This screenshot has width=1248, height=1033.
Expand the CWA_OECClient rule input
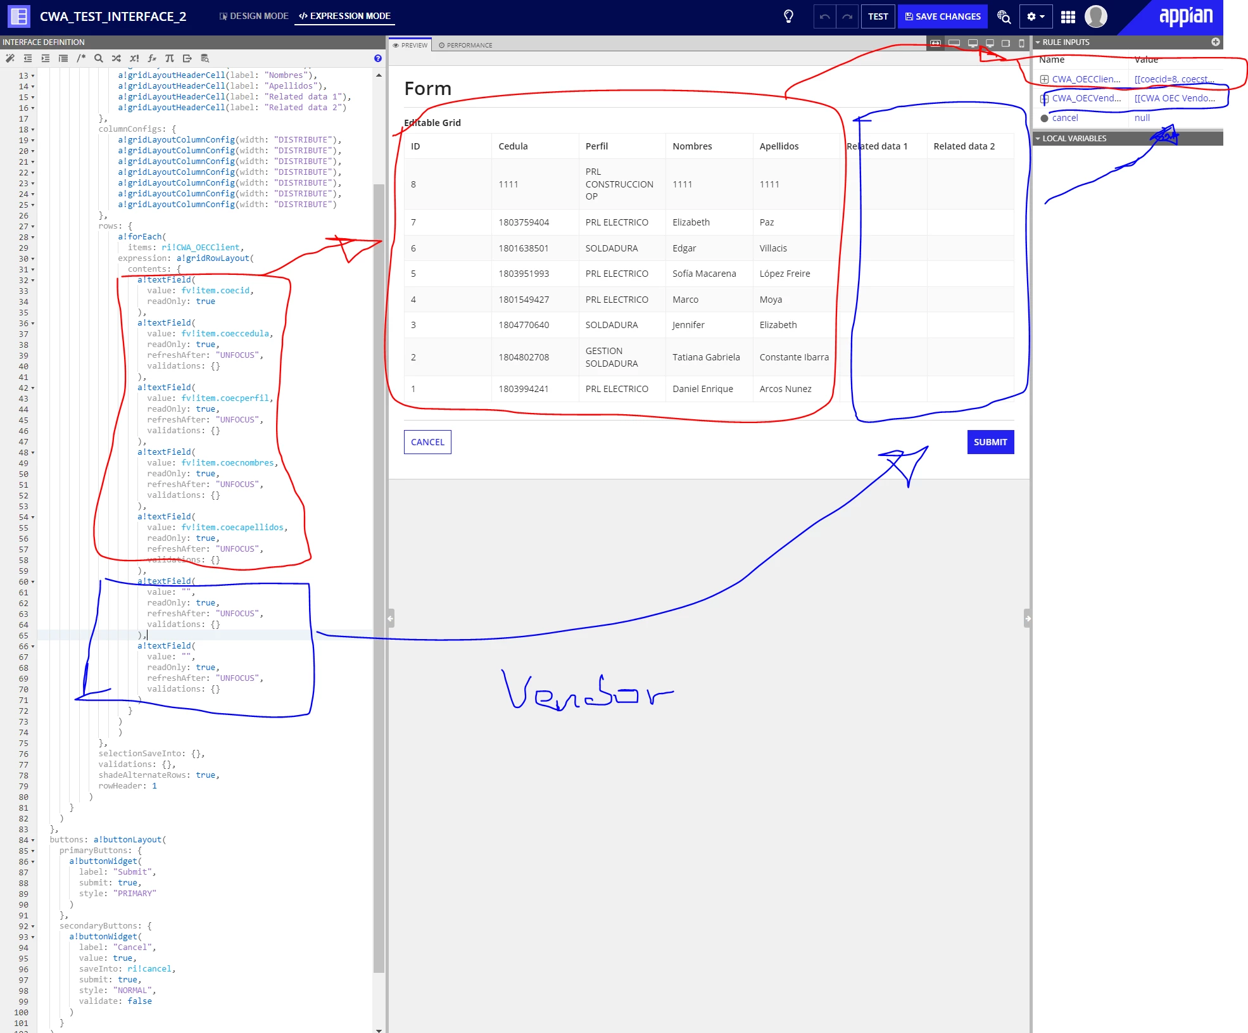pos(1044,79)
